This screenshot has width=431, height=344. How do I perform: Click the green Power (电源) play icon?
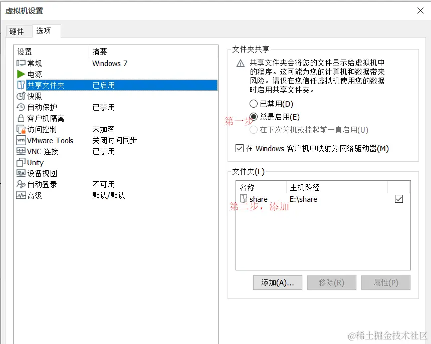coord(21,74)
